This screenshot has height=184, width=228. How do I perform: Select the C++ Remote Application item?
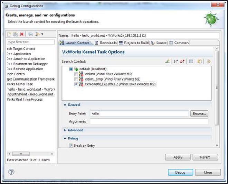pos(25,69)
